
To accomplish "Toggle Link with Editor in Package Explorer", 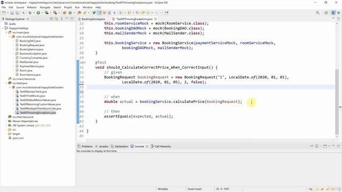I will pyautogui.click(x=57, y=19).
